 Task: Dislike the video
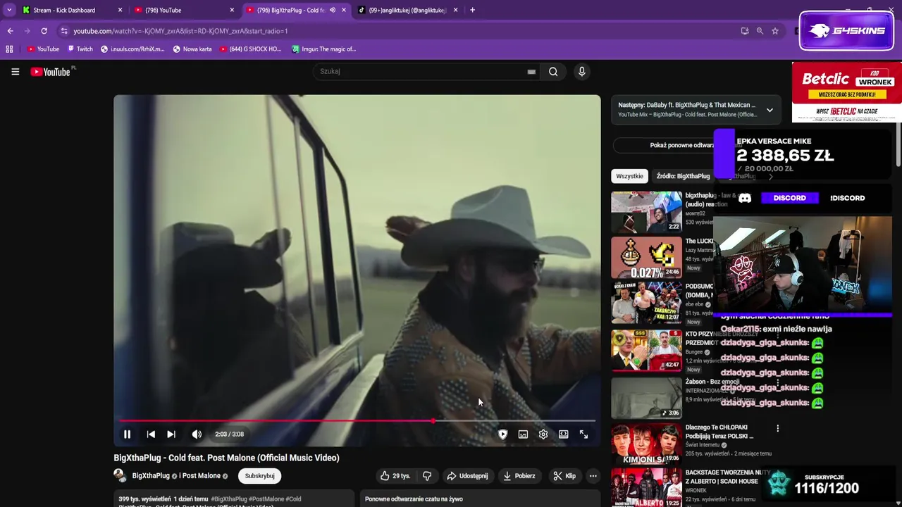(427, 476)
